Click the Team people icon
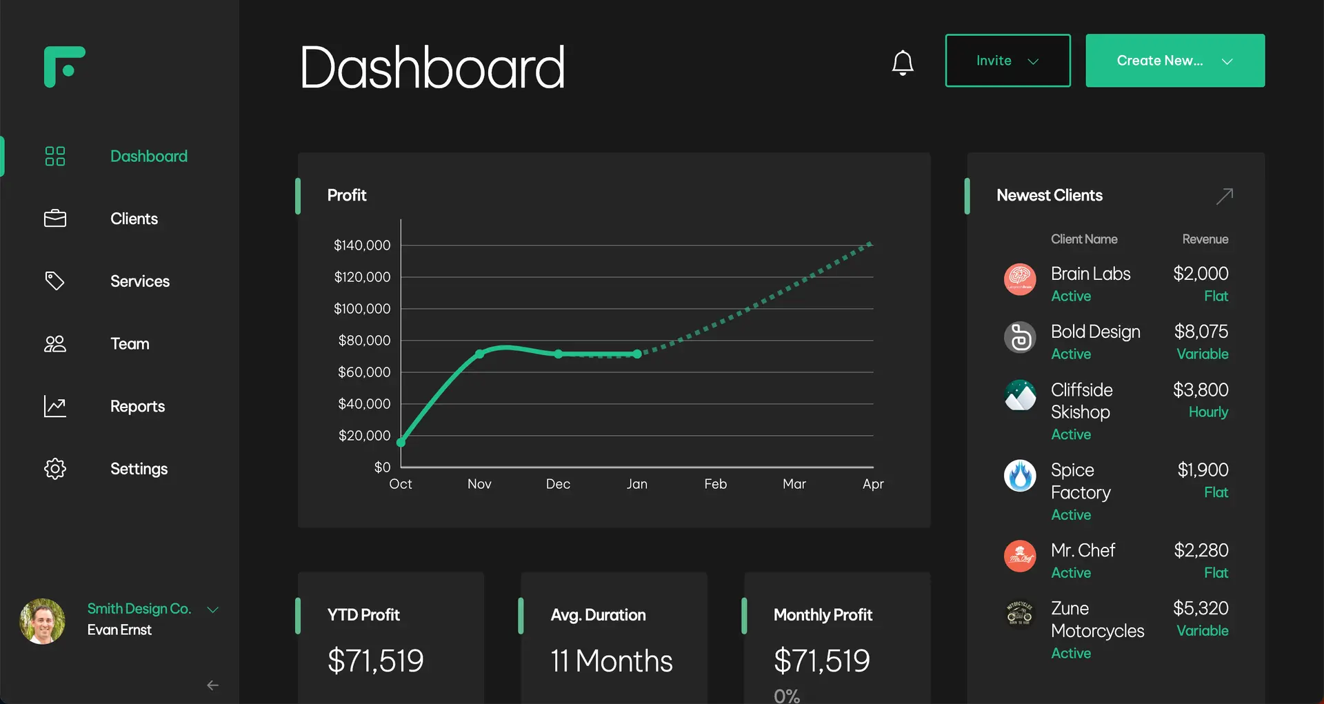 point(55,343)
